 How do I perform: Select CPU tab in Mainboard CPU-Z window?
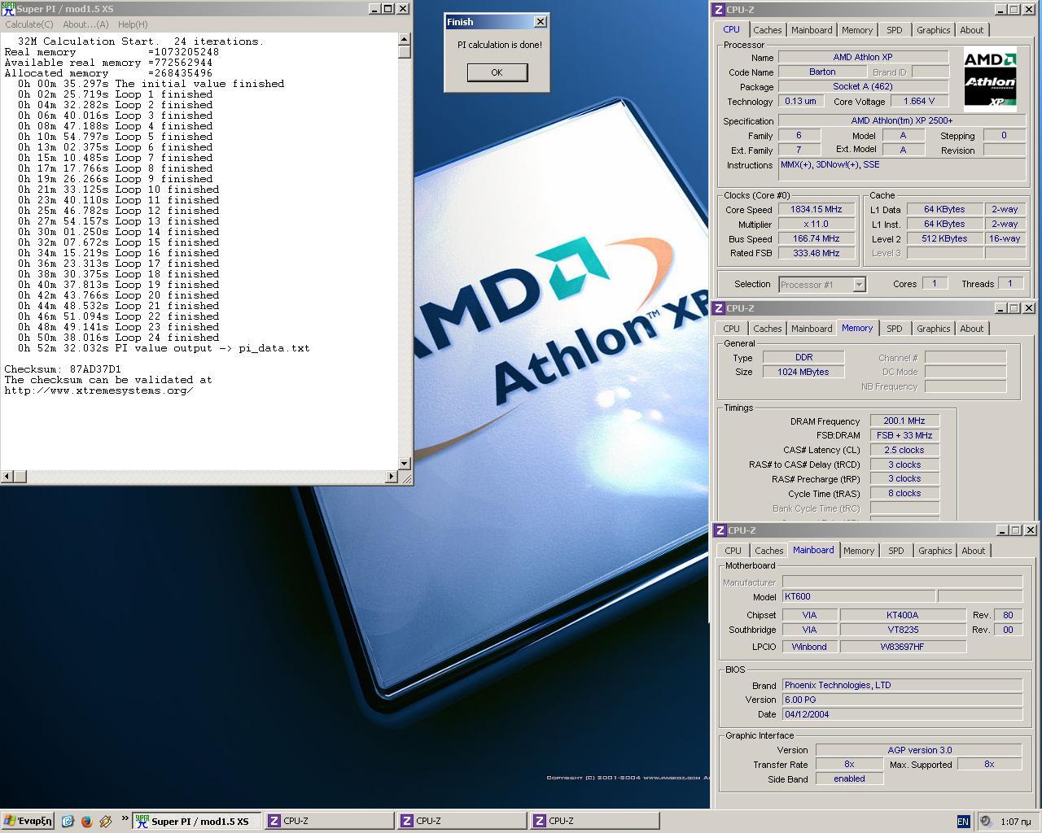pyautogui.click(x=733, y=551)
